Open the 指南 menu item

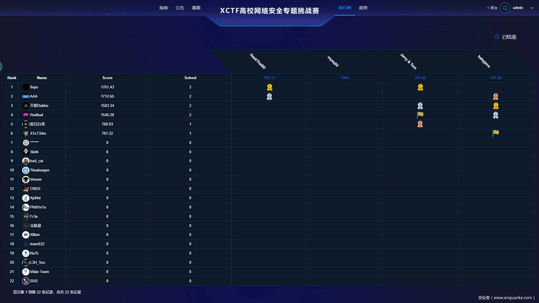pyautogui.click(x=163, y=8)
